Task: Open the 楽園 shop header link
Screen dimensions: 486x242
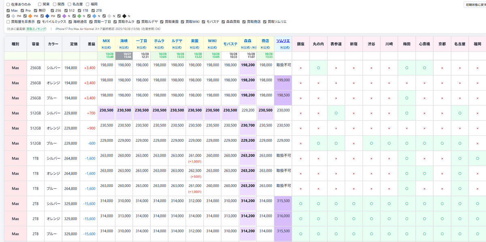Action: coord(195,41)
